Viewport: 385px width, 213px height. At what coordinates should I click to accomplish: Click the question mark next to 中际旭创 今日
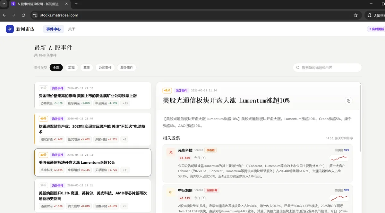click(x=203, y=198)
